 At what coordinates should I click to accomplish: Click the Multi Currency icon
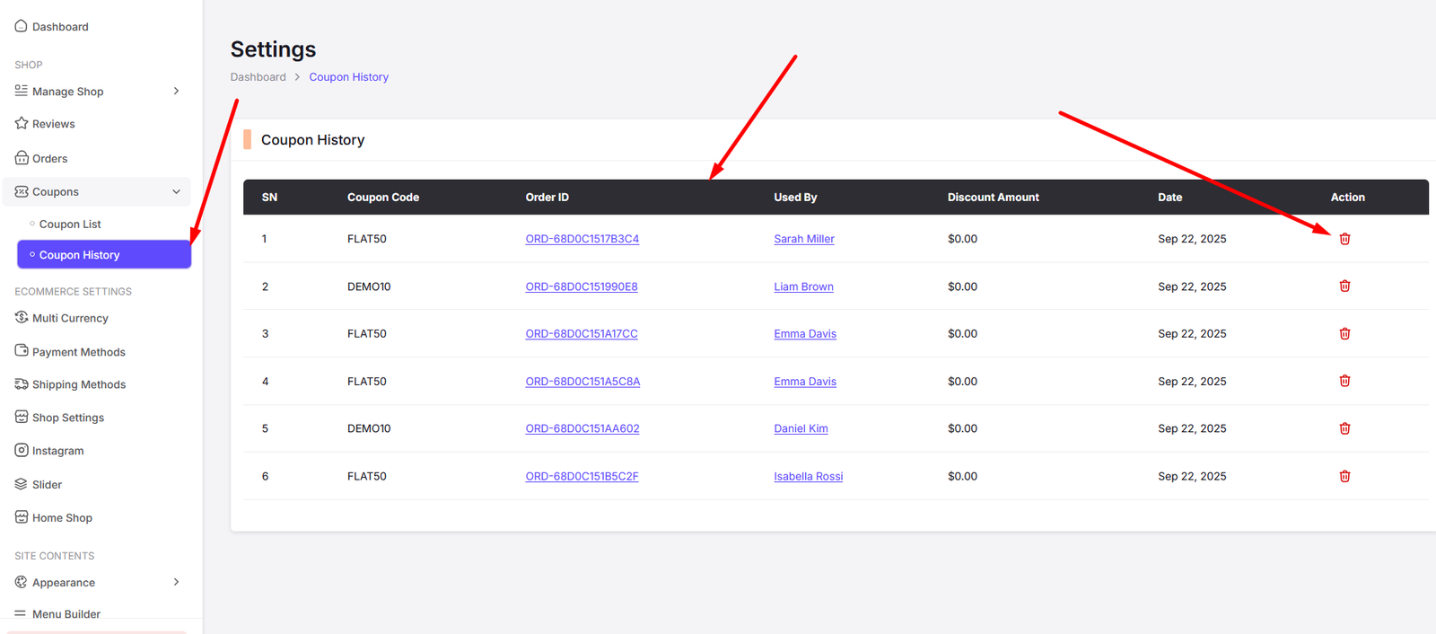tap(22, 318)
